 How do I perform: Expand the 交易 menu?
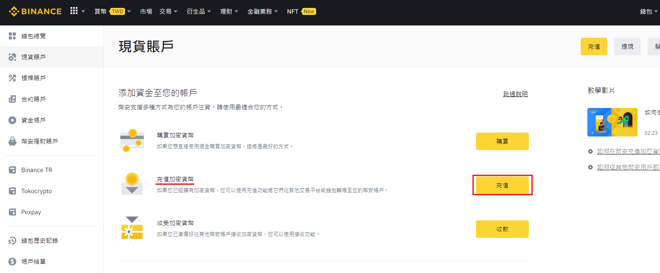point(169,11)
